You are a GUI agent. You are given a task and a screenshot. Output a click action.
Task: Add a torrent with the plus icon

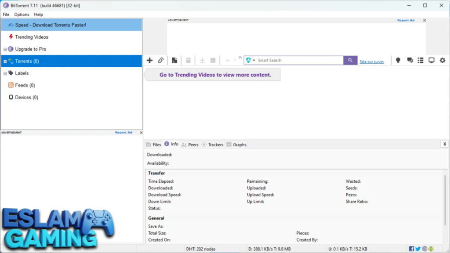pyautogui.click(x=149, y=60)
